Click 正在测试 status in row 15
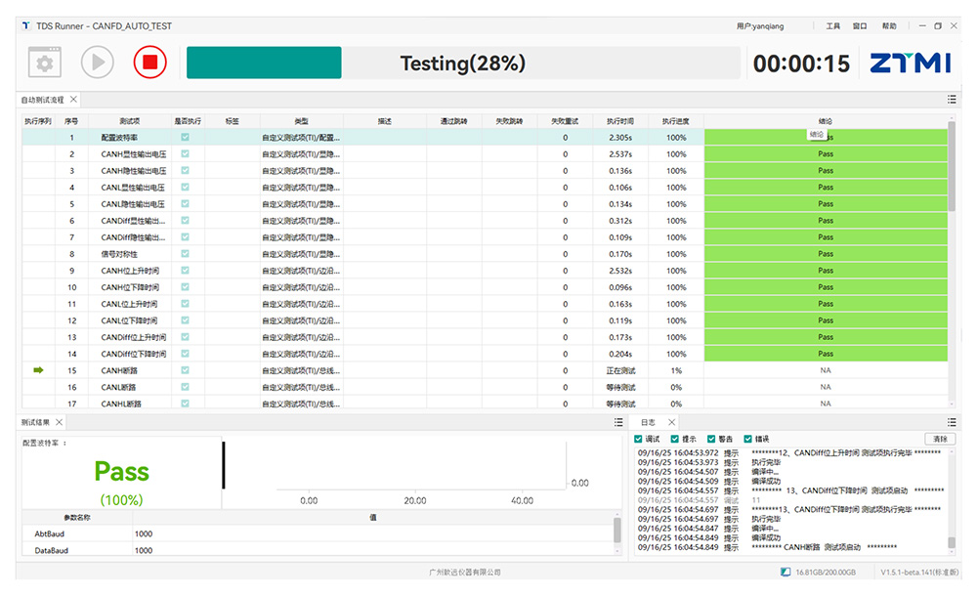The image size is (977, 596). click(x=620, y=370)
